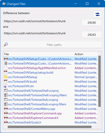Click the ContextMenu.cpp file icon
105x133 pixels.
tap(6, 109)
